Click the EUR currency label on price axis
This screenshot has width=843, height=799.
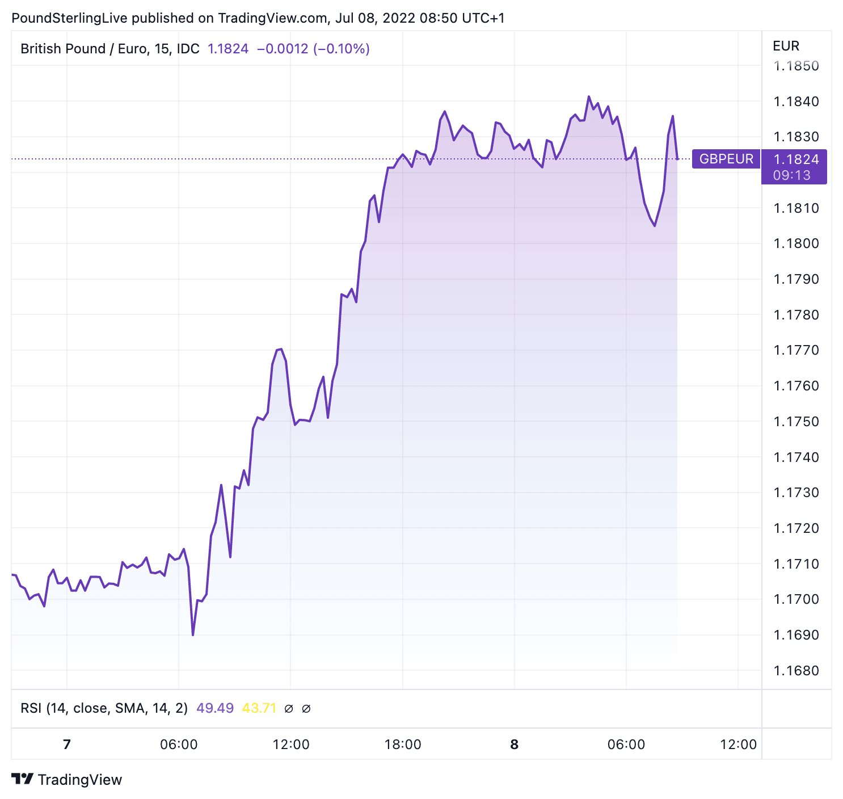(x=786, y=46)
